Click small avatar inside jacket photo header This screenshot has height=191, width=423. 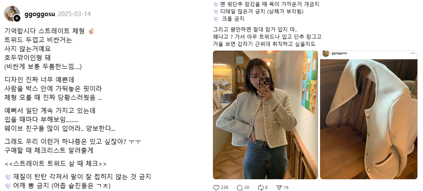[x=326, y=53]
